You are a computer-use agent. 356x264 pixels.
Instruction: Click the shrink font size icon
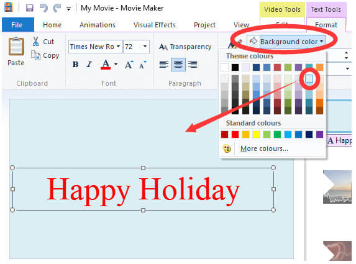tap(142, 65)
